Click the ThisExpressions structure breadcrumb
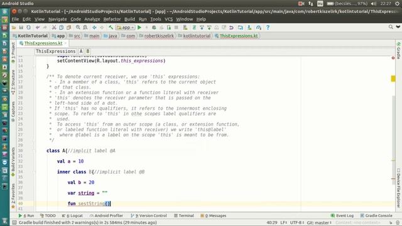The image size is (402, 226). [56, 51]
